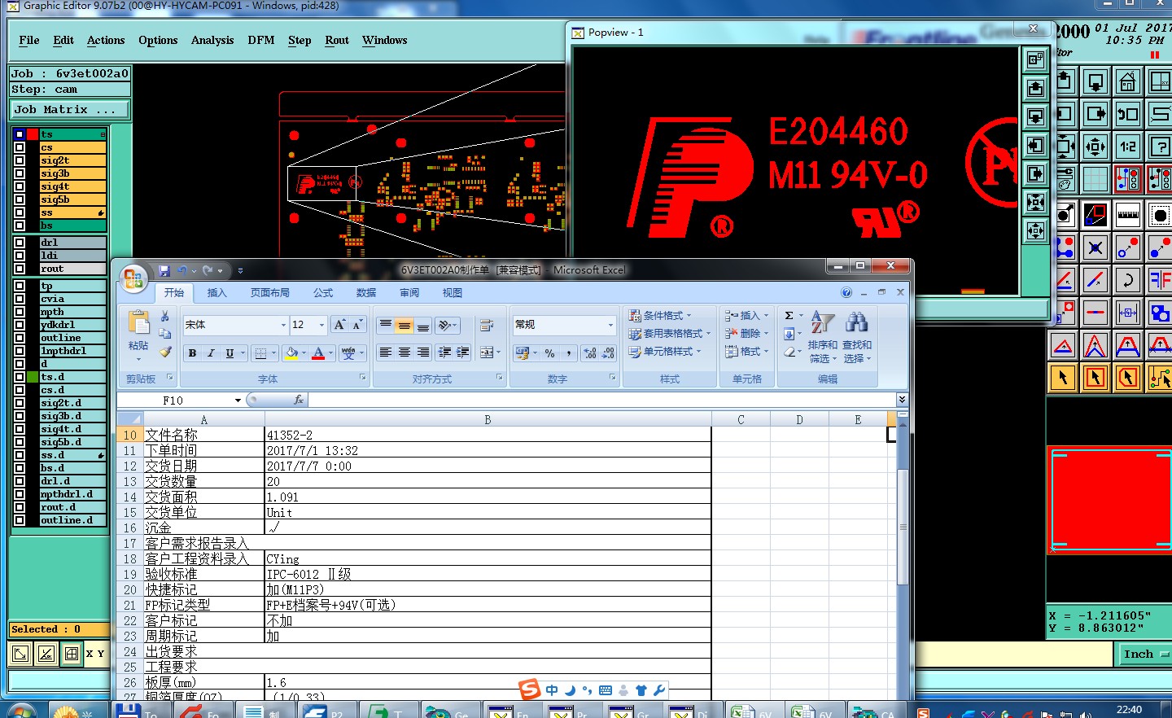Select the grid icon in editor toolbar

[x=1095, y=179]
